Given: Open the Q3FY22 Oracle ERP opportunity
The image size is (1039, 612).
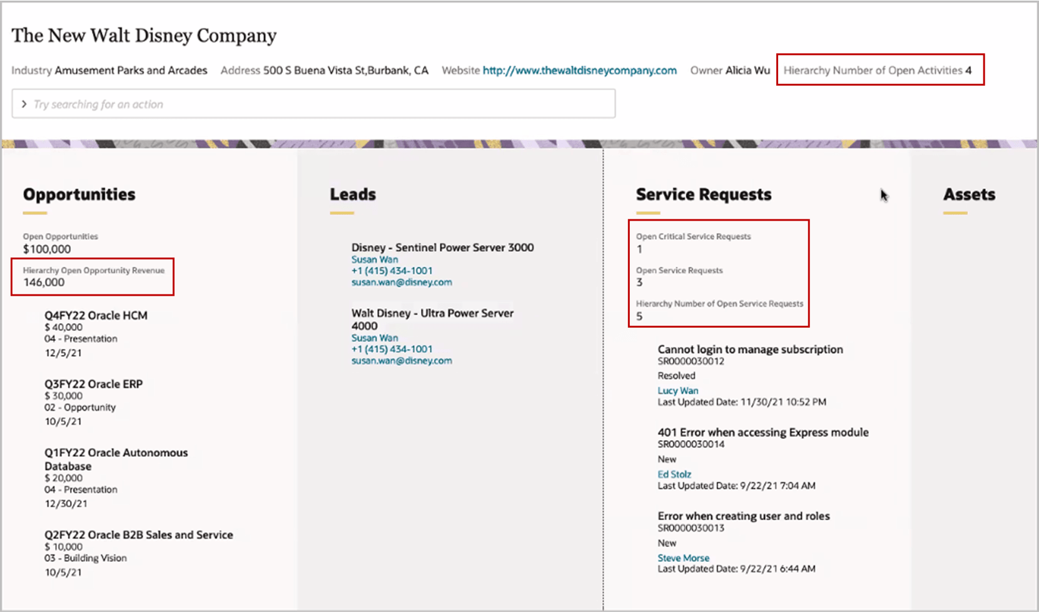Looking at the screenshot, I should [93, 384].
